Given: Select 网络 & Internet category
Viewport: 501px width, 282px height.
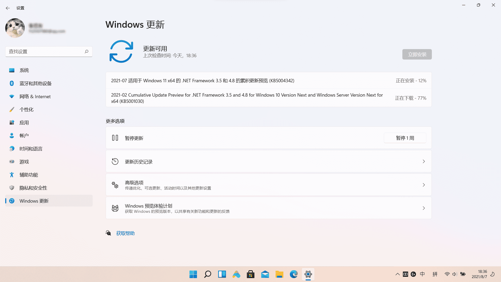Looking at the screenshot, I should coord(49,96).
